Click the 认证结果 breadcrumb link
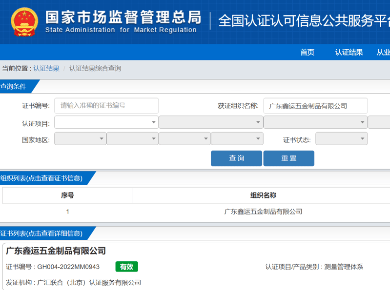 tap(46, 68)
